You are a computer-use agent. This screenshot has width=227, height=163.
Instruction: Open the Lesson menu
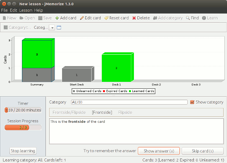tap(25, 10)
